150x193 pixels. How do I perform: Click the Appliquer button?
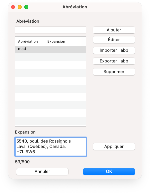(114, 147)
